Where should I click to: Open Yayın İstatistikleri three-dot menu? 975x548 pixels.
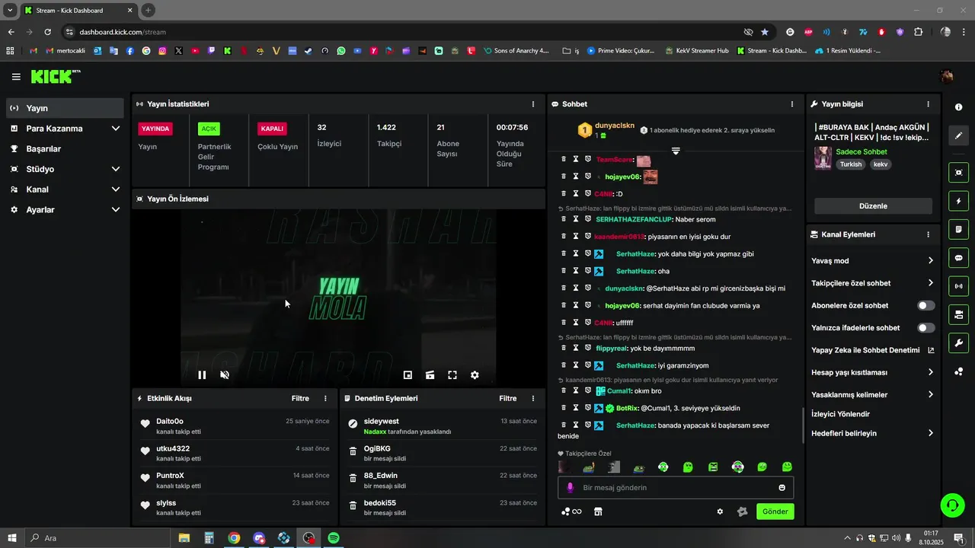[x=532, y=104]
